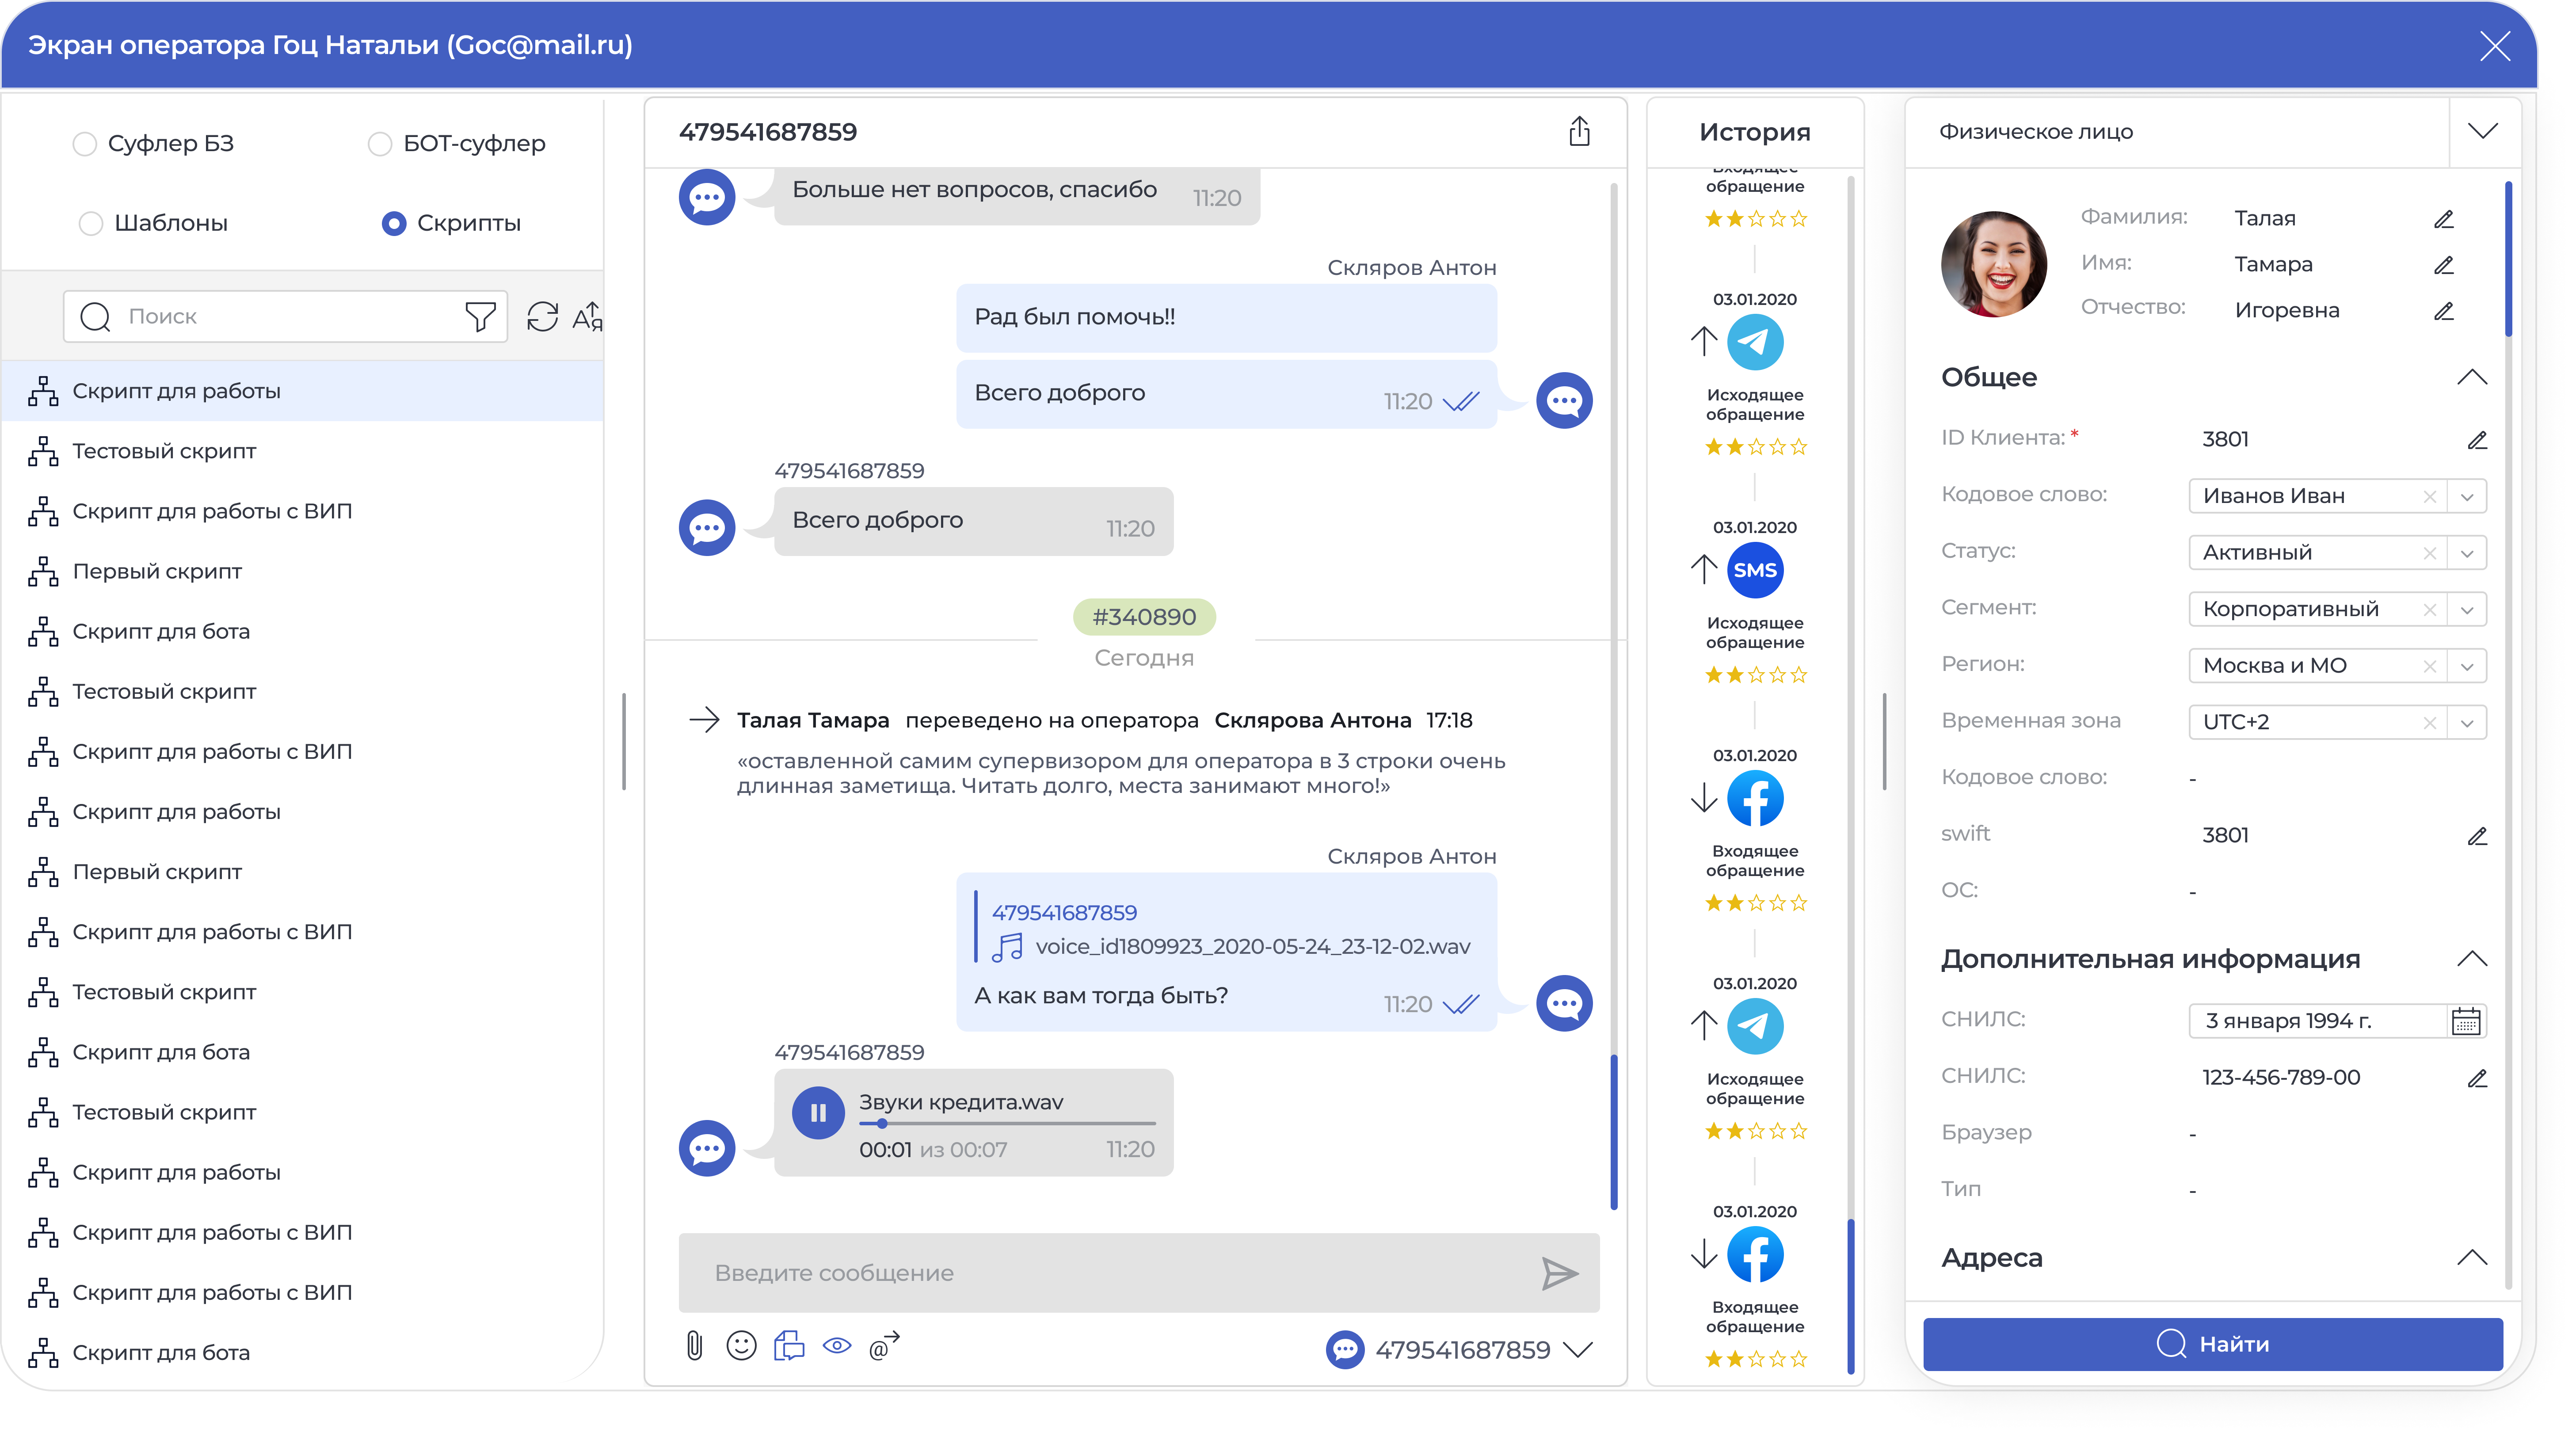Toggle the eye visibility icon below message box
The width and height of the screenshot is (2576, 1440).
point(837,1345)
